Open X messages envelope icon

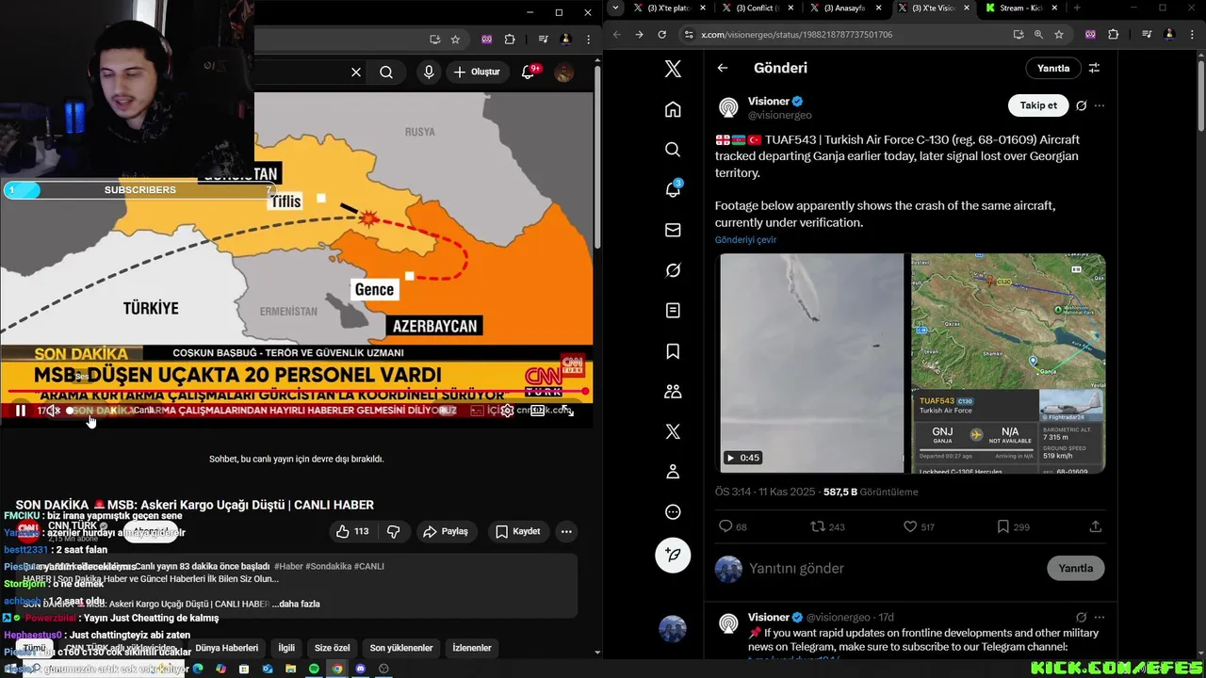tap(673, 230)
